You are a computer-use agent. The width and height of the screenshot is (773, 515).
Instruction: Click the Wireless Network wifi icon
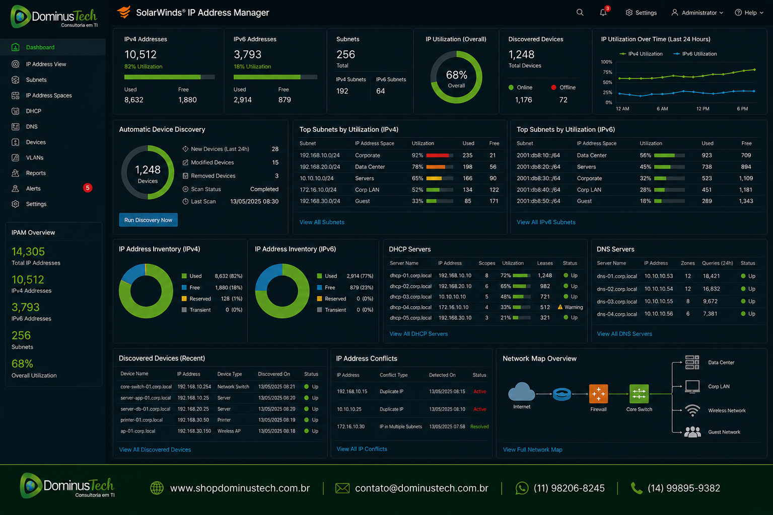coord(692,410)
